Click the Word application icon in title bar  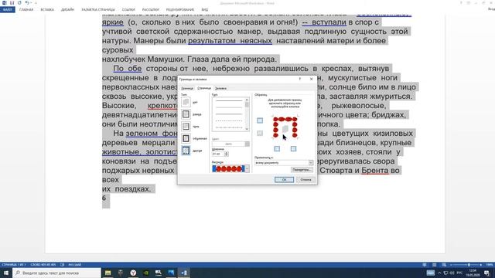pos(4,3)
